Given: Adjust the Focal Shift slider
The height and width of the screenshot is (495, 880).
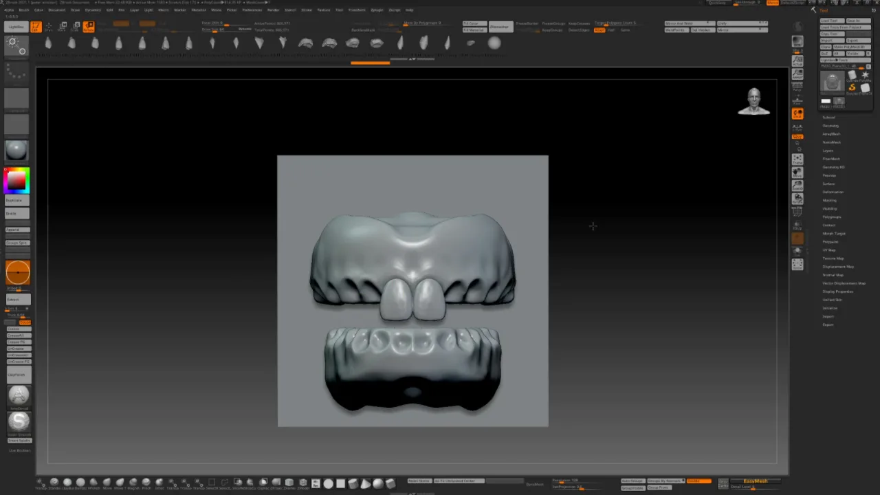Looking at the screenshot, I should point(226,23).
